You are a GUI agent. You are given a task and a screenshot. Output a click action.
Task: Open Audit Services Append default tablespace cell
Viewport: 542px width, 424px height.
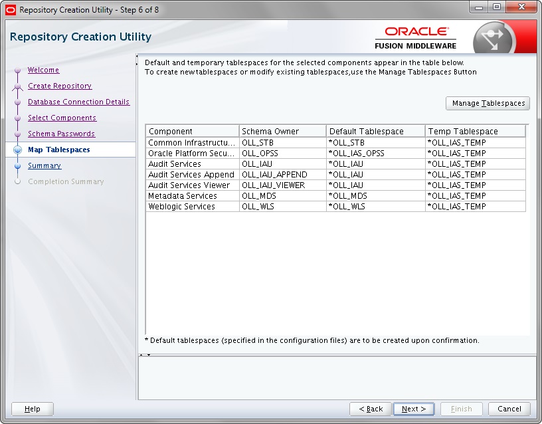coord(376,175)
